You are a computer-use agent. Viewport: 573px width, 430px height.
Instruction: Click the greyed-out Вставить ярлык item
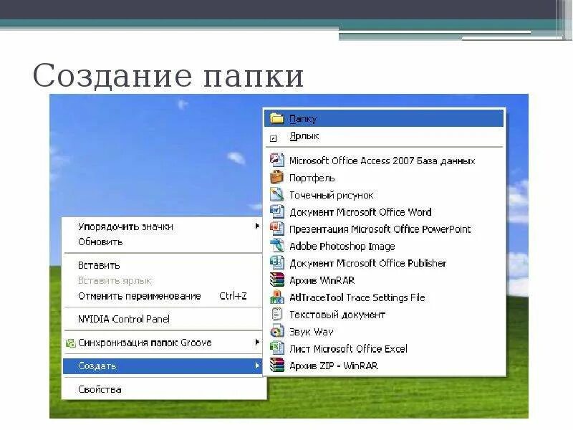coord(163,280)
